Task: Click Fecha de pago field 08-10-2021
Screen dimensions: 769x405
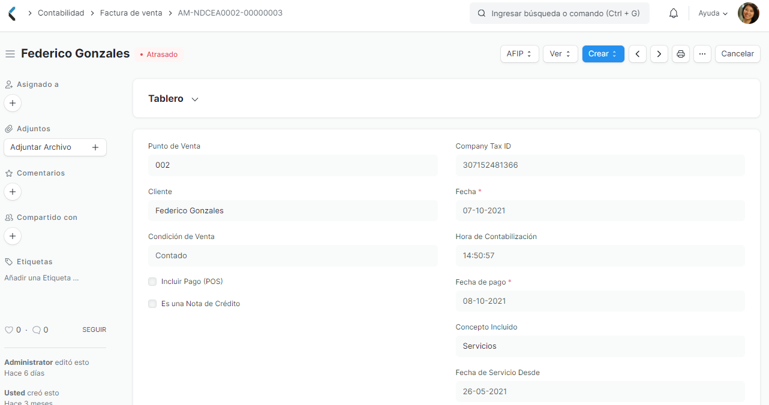Action: (x=600, y=301)
